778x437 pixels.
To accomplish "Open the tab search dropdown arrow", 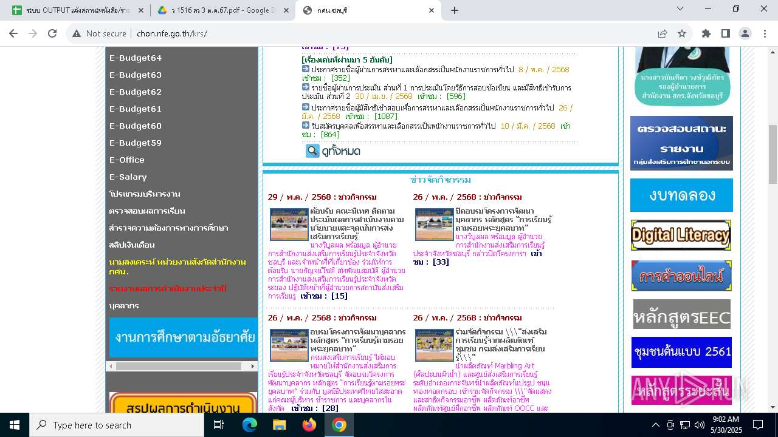I will (x=680, y=8).
